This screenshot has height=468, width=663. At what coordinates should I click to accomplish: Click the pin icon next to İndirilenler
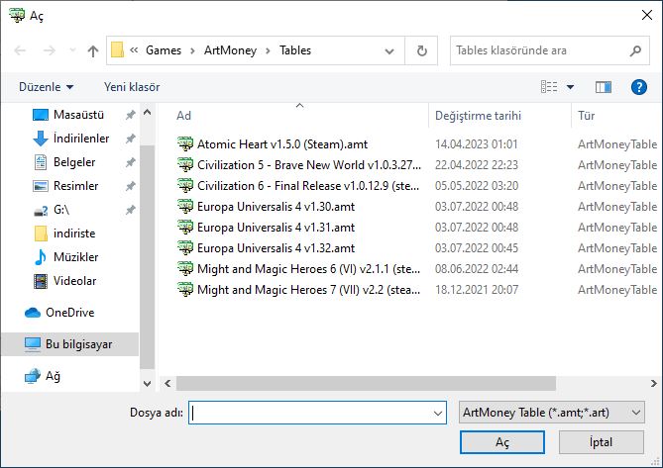point(130,139)
